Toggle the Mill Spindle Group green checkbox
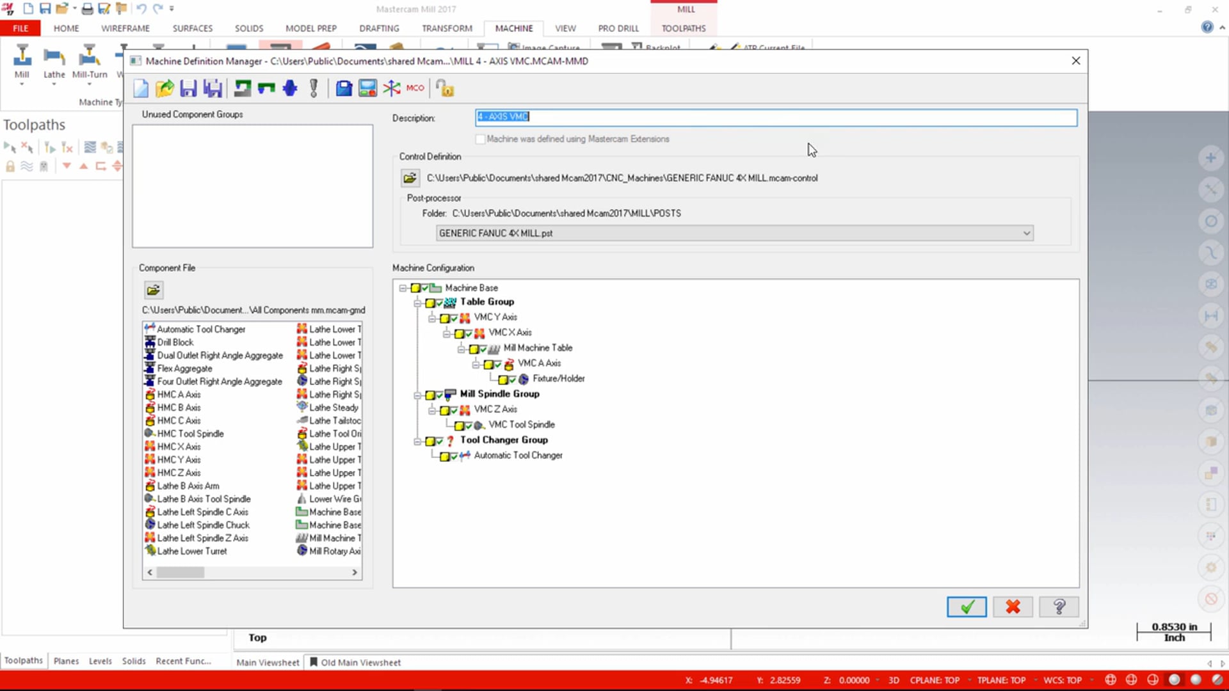 pos(439,394)
